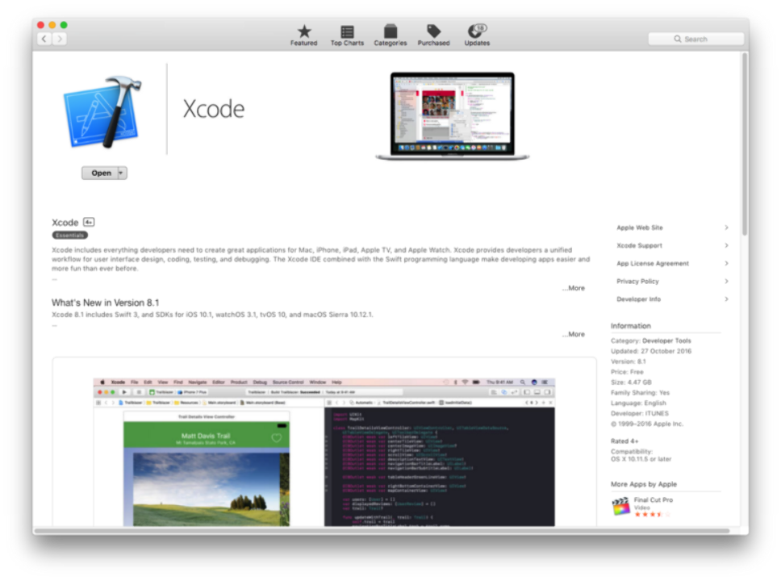This screenshot has height=581, width=781.
Task: Open the Apple Web Site link
Action: [640, 228]
